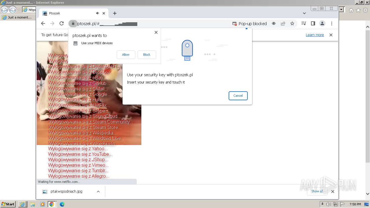Screen dimensions: 370x208
Task: Share this page via the share icon
Action: (283, 24)
